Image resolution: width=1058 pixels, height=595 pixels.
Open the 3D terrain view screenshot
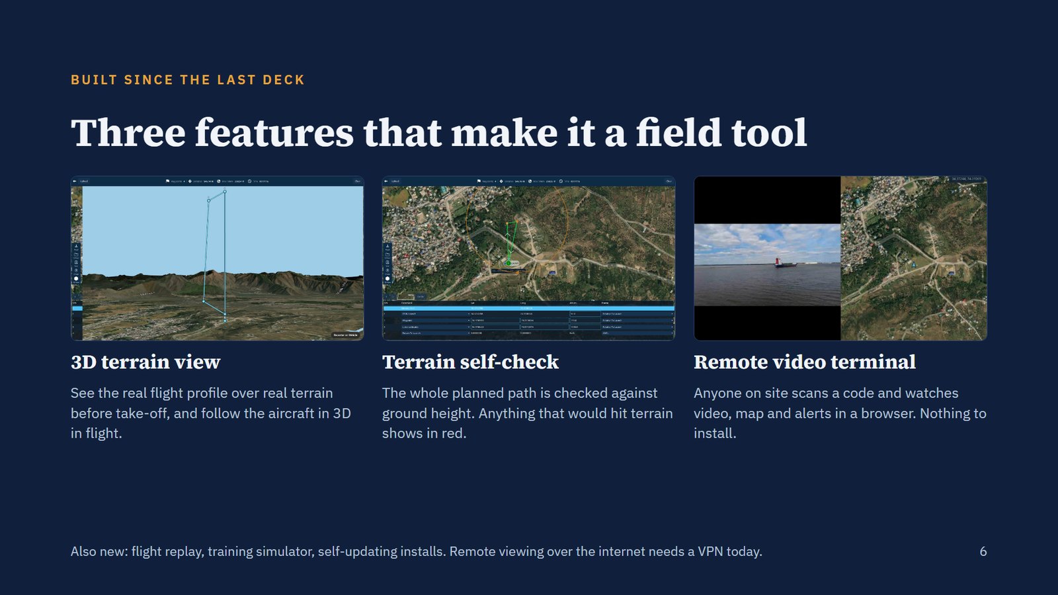217,258
